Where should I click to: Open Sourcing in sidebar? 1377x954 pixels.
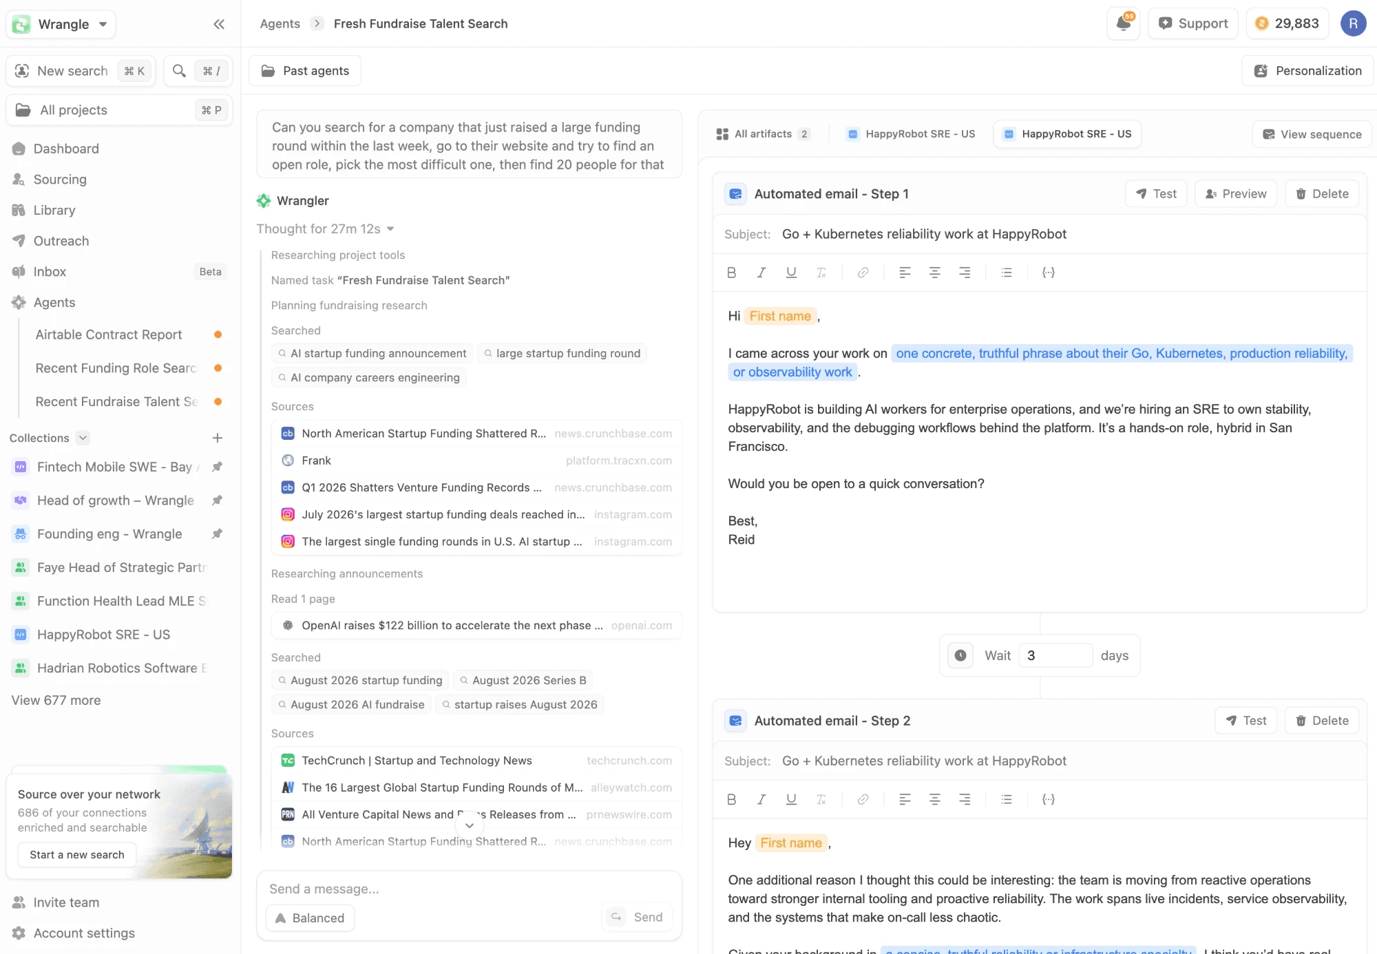(60, 180)
